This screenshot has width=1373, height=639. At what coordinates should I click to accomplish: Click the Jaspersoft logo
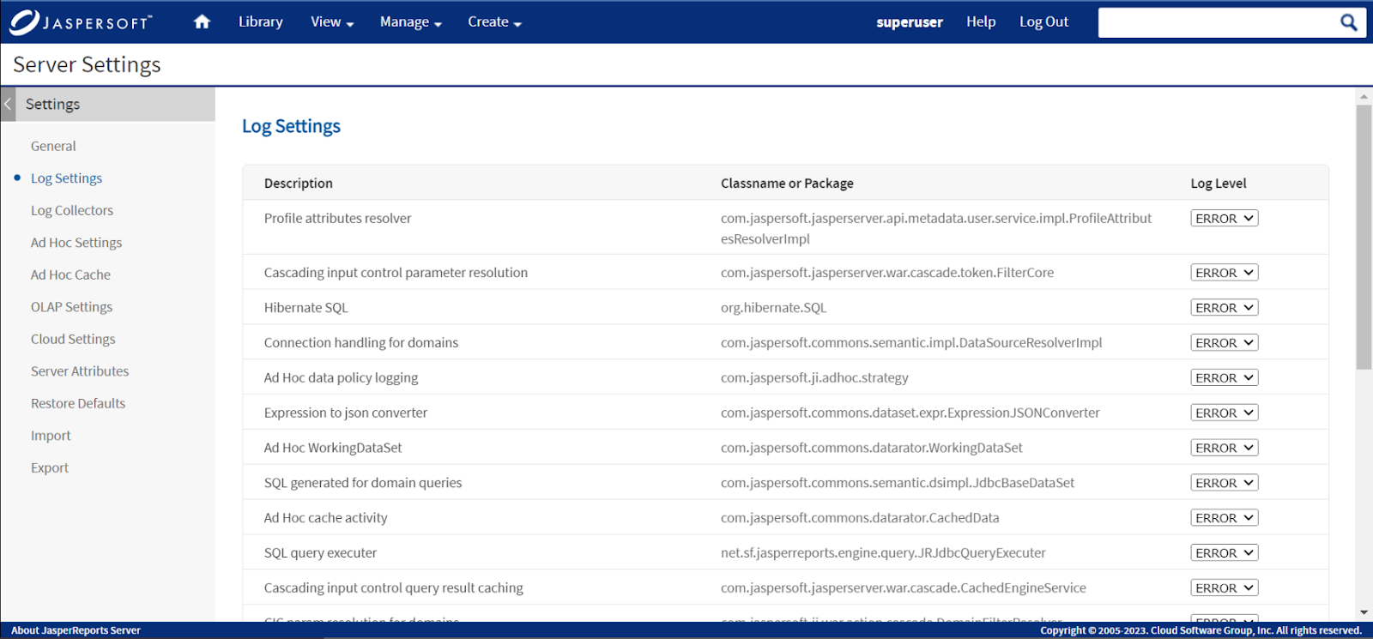tap(81, 22)
